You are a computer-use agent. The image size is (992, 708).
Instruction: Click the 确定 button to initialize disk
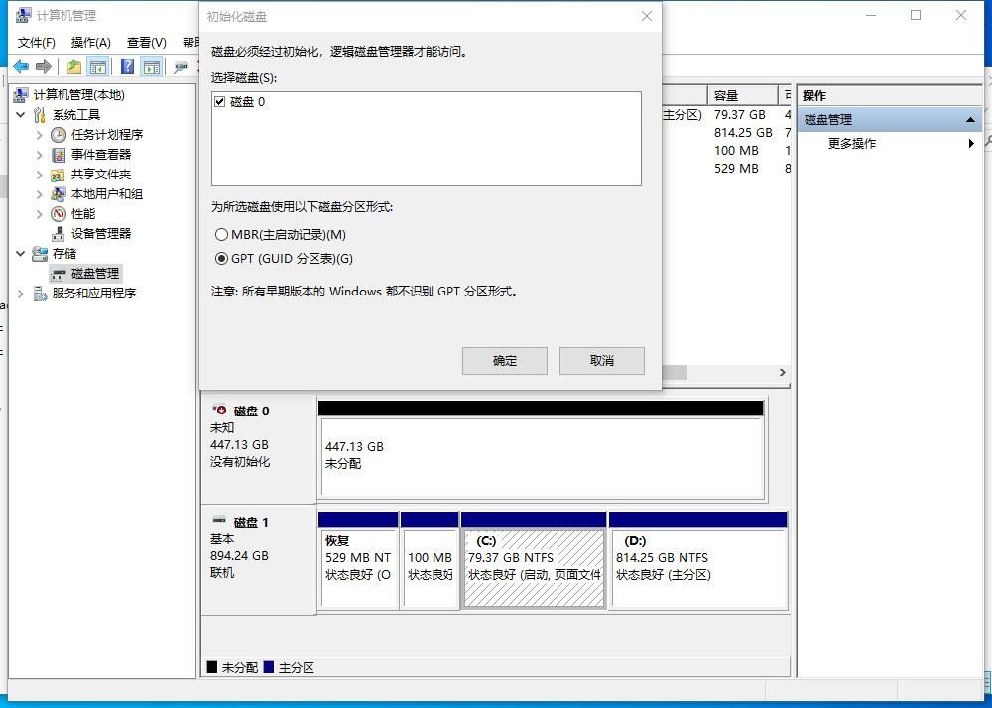(504, 361)
